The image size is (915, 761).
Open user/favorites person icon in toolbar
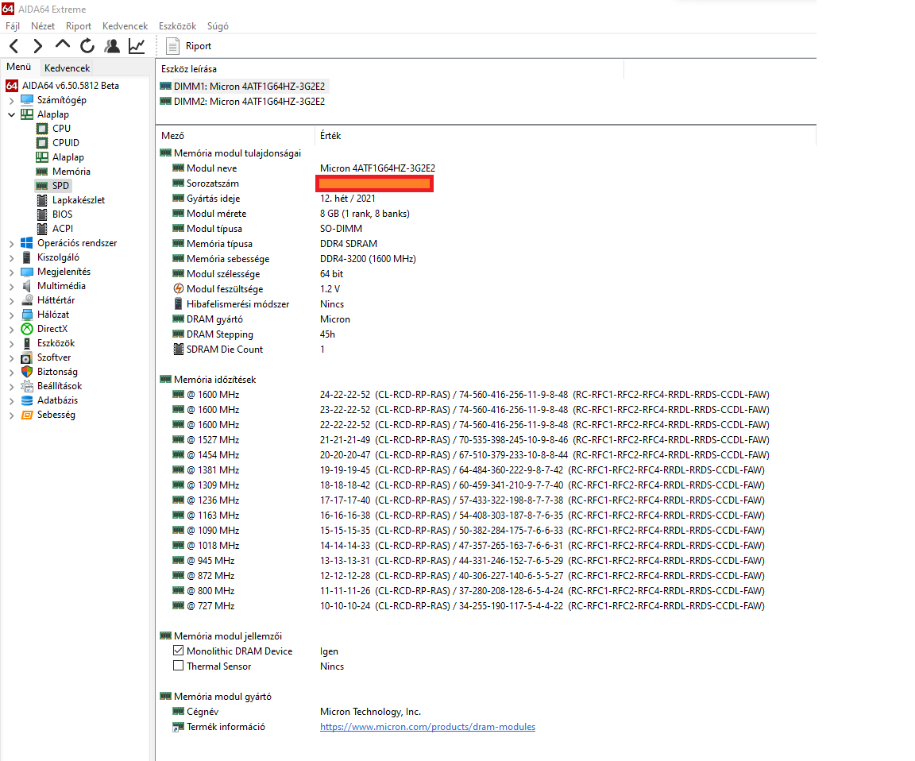[x=112, y=45]
